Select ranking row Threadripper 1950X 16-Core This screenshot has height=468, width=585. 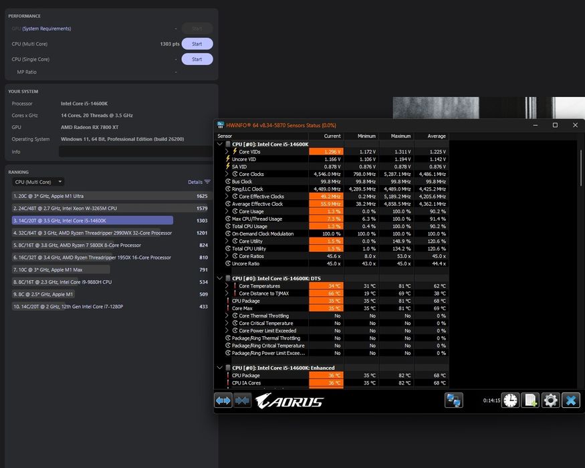coord(110,257)
